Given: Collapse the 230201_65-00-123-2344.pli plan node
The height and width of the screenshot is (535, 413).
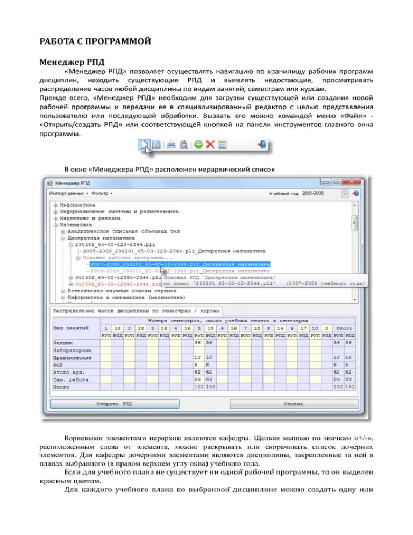Looking at the screenshot, I should click(70, 245).
